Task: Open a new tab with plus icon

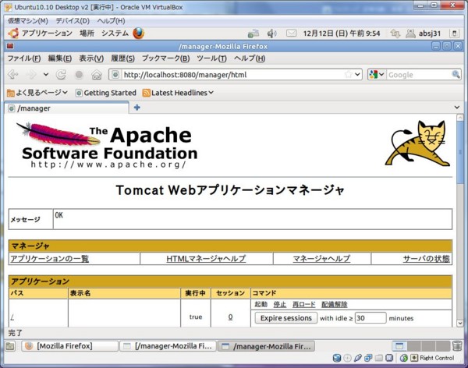Action: [137, 108]
